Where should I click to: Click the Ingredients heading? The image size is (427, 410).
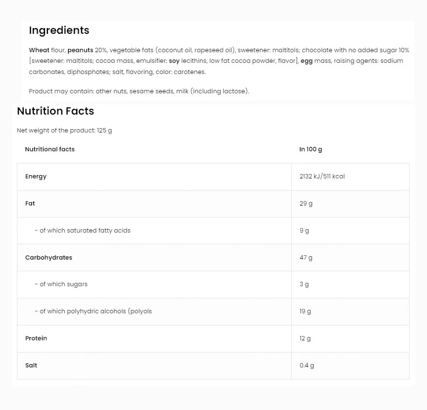[59, 30]
